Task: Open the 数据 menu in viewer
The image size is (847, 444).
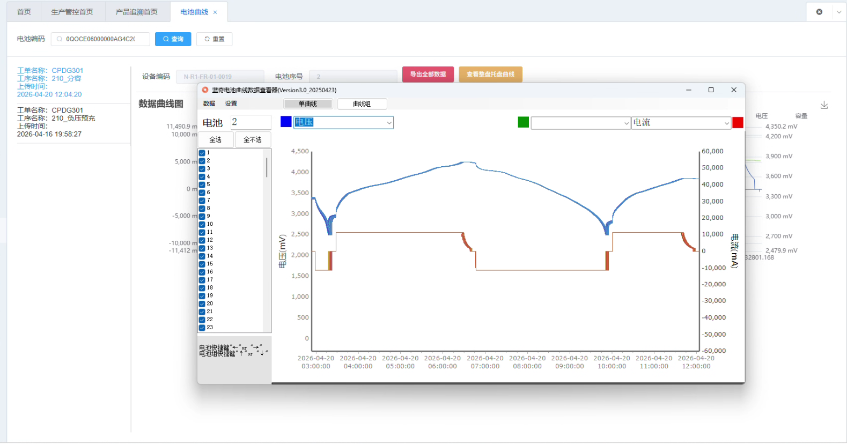Action: point(209,104)
